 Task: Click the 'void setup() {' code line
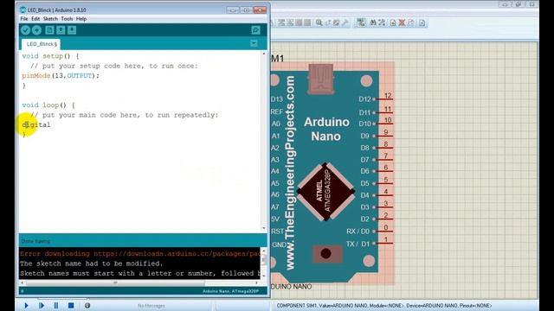tap(50, 55)
